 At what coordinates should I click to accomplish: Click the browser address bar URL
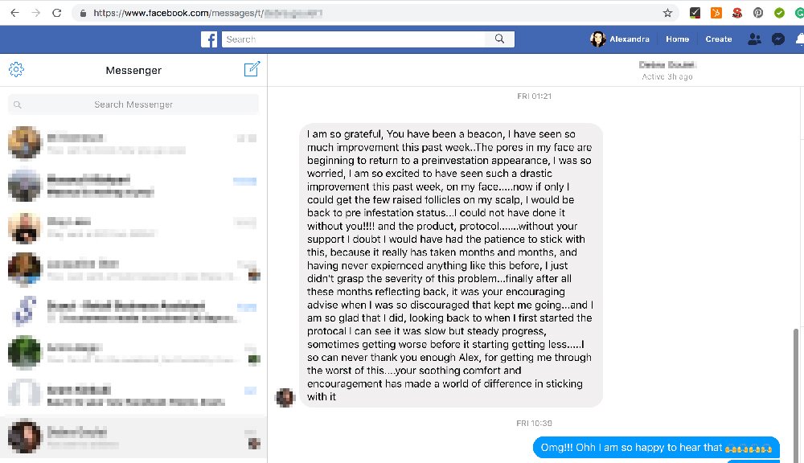[x=207, y=13]
